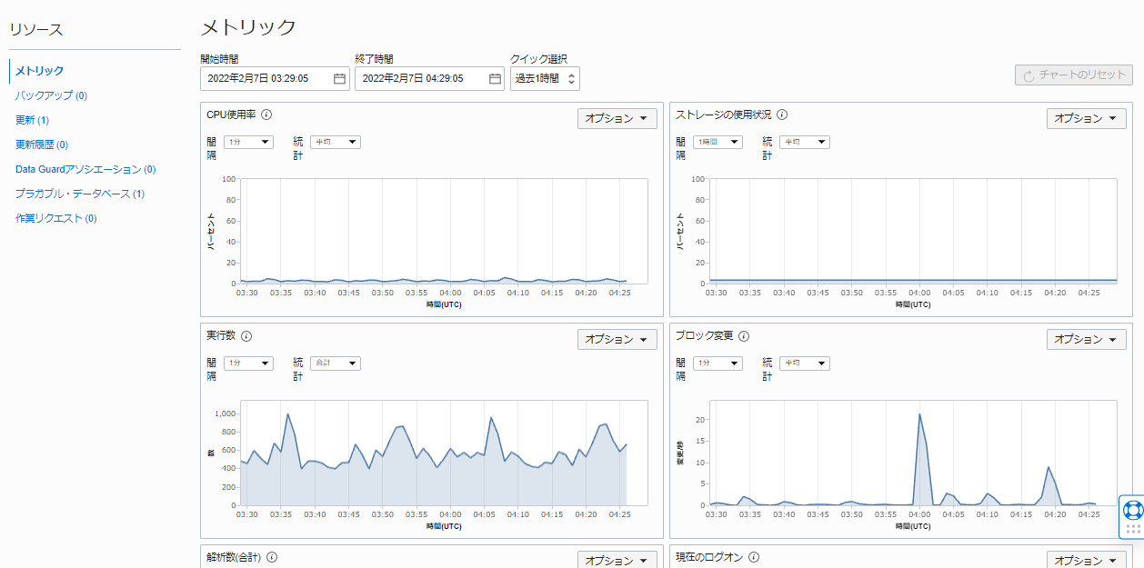The height and width of the screenshot is (568, 1144).
Task: Go to Data Guardアソシエーション resource link
Action: (85, 169)
